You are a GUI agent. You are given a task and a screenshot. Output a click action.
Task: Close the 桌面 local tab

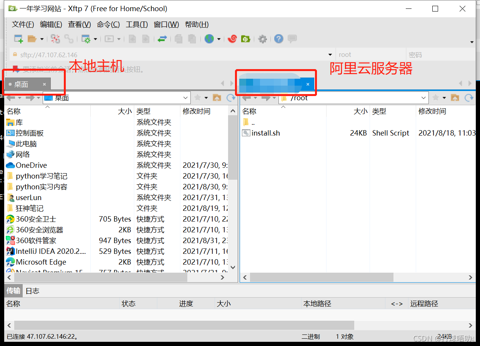coord(44,84)
